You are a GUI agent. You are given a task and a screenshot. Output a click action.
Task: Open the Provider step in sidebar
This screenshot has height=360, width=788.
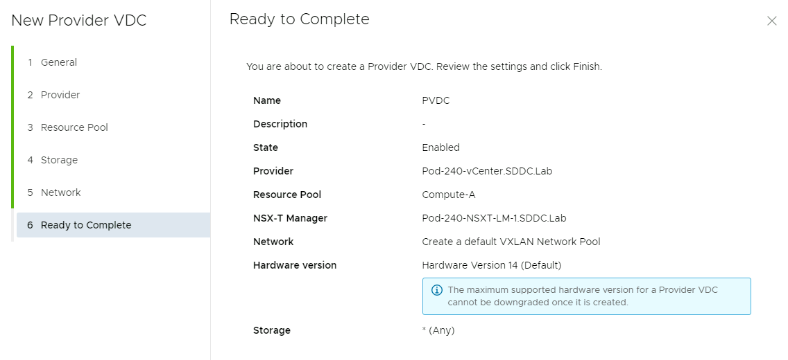click(60, 95)
